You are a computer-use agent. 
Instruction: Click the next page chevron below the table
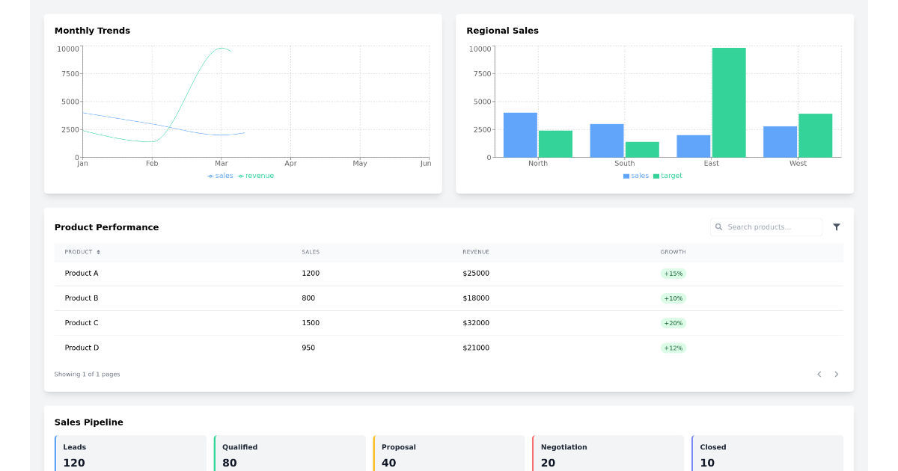click(836, 374)
